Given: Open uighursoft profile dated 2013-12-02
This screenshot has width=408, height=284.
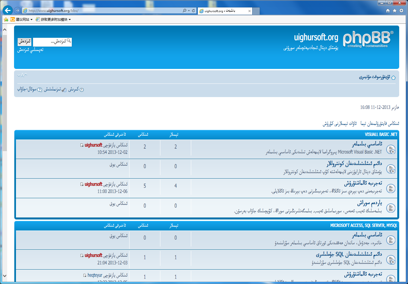Looking at the screenshot, I should point(94,145).
